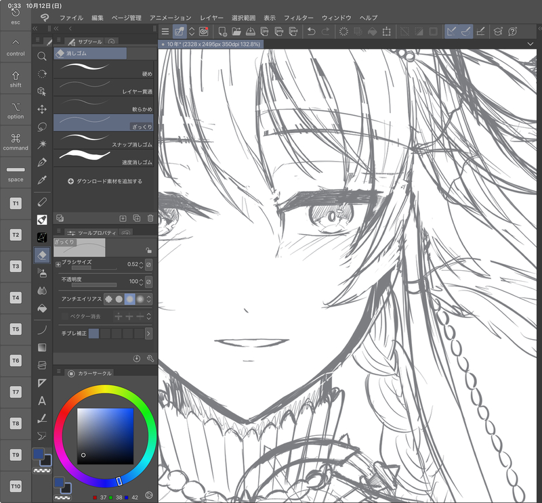Open the Clip Studio spiral icon
542x503 pixels.
tap(204, 32)
